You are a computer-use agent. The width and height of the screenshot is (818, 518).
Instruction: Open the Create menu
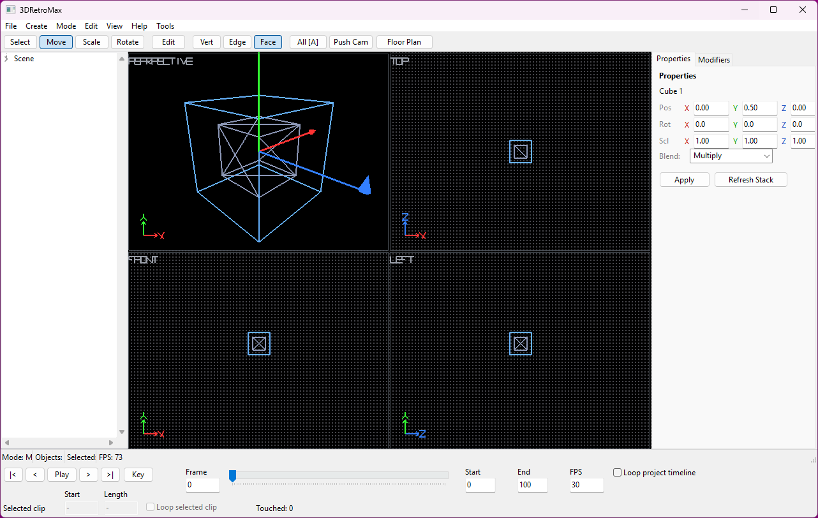36,26
